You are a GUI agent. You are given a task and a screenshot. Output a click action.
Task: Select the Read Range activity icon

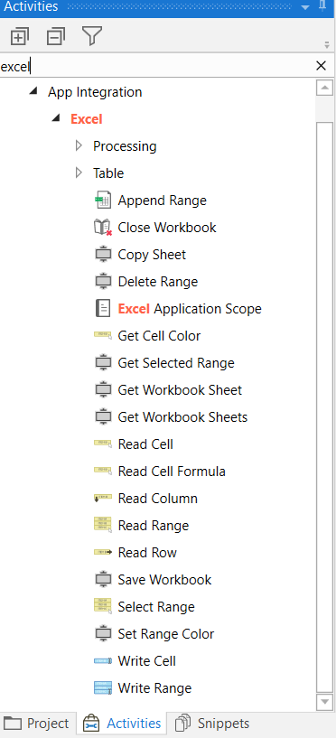(x=103, y=525)
